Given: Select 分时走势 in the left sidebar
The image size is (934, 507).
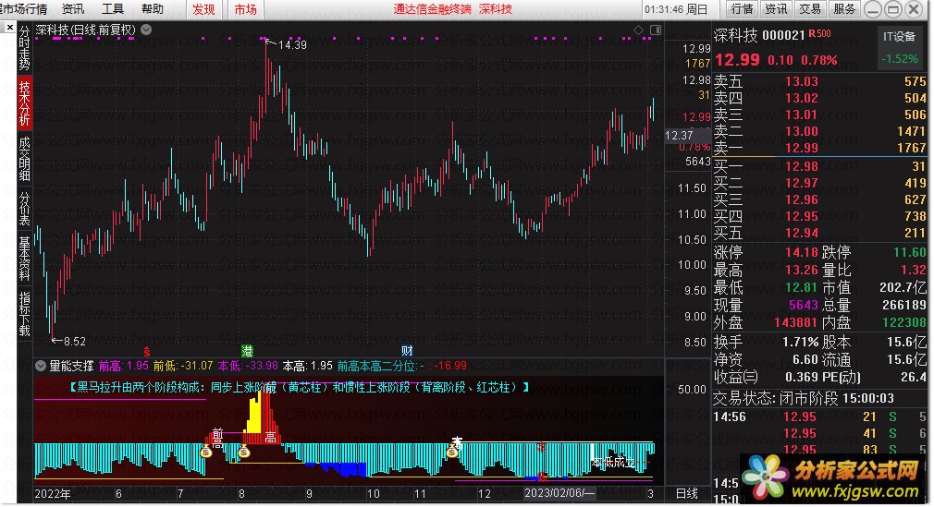Looking at the screenshot, I should click(24, 48).
